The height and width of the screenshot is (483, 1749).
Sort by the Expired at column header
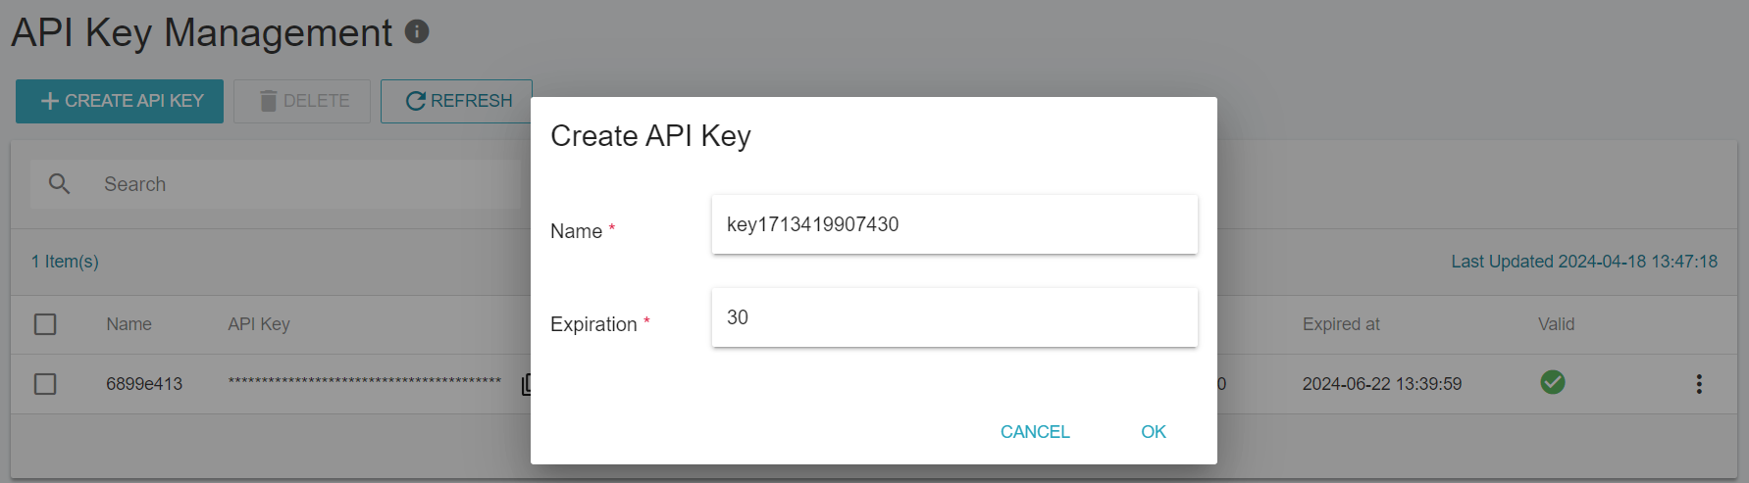pos(1341,324)
